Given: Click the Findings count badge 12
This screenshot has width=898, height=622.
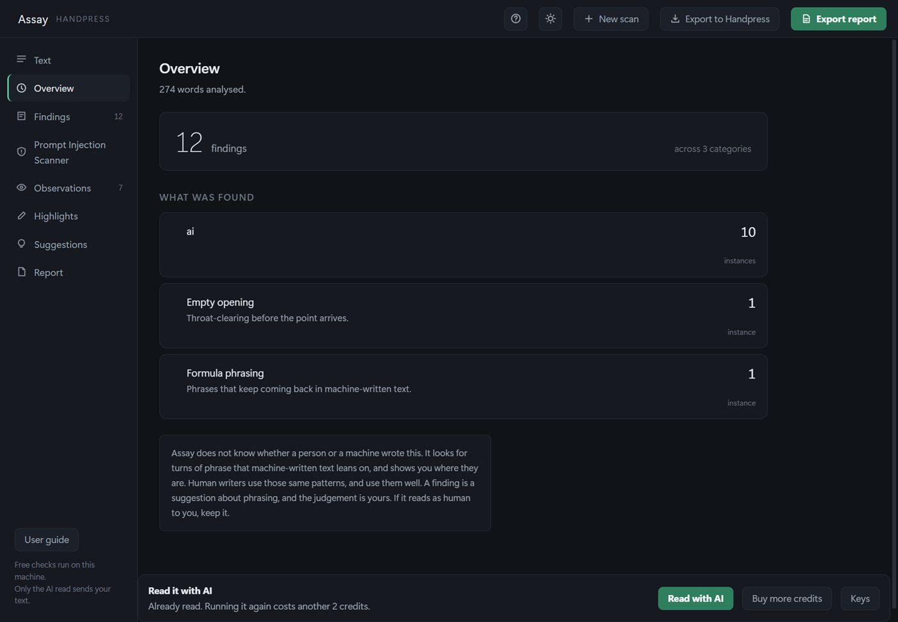Looking at the screenshot, I should [x=118, y=117].
